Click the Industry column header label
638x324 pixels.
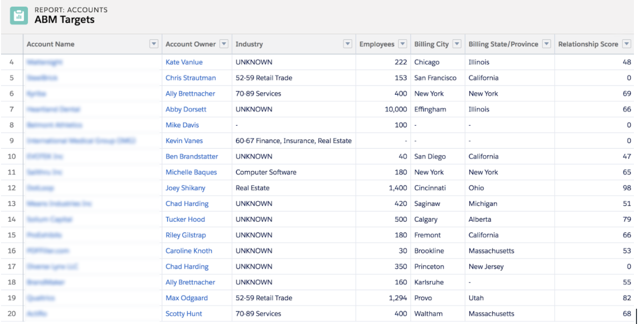[249, 44]
